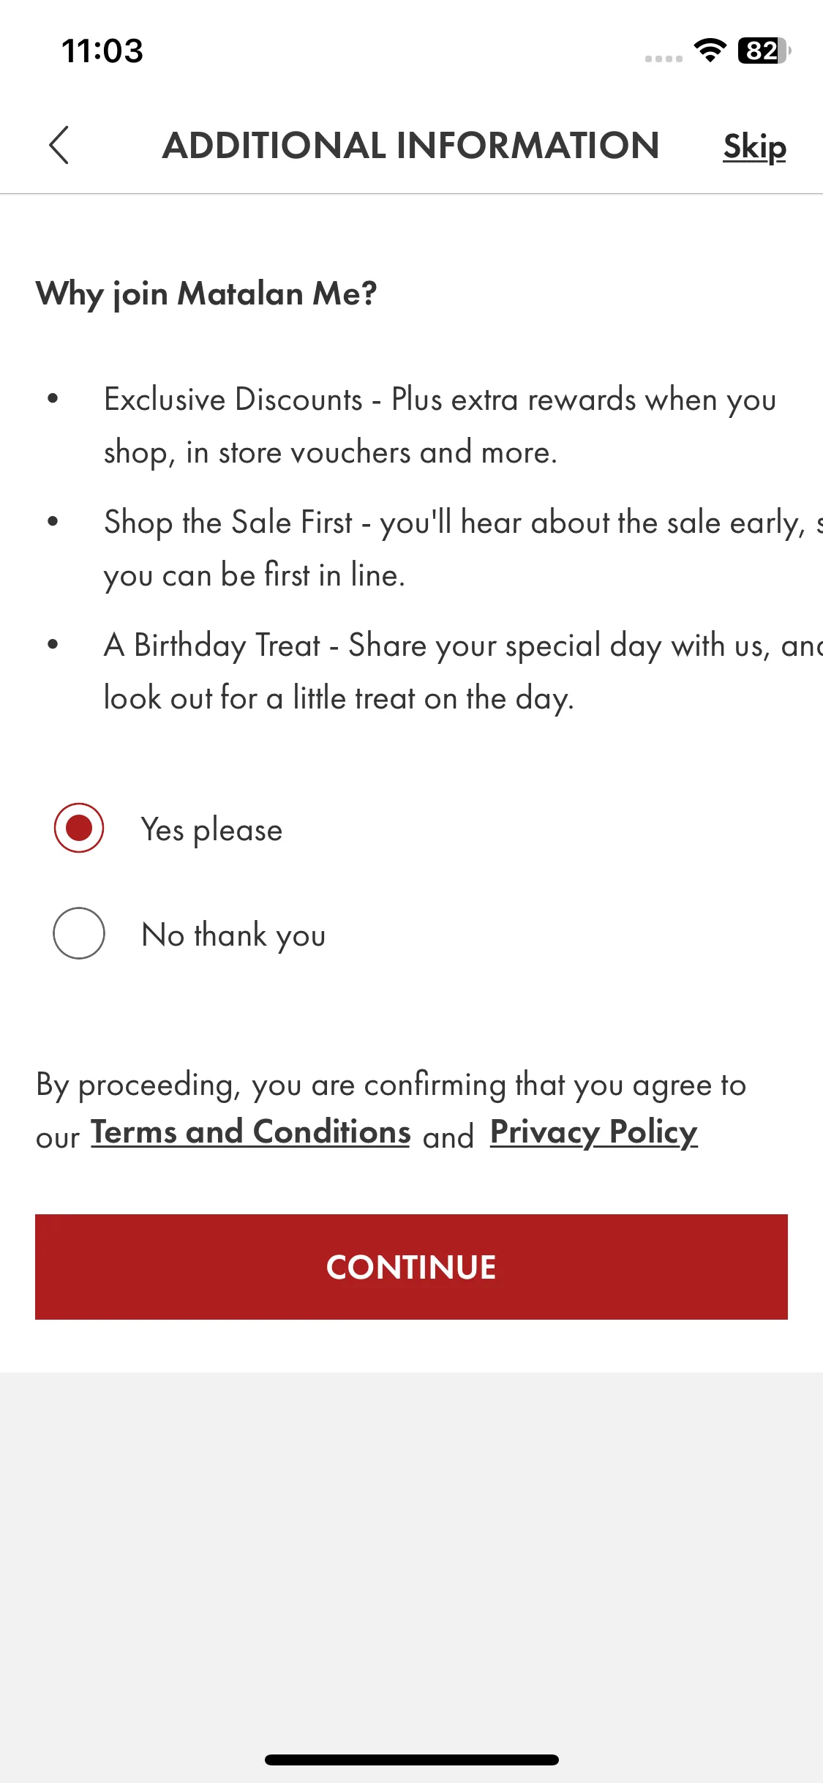Image resolution: width=823 pixels, height=1783 pixels.
Task: Tap the red CONTINUE button
Action: pyautogui.click(x=411, y=1267)
